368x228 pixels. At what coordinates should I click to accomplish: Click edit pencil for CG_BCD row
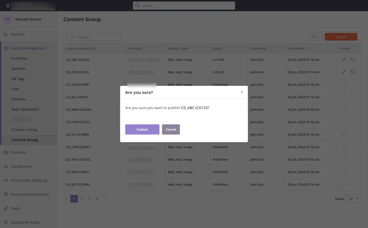click(344, 184)
